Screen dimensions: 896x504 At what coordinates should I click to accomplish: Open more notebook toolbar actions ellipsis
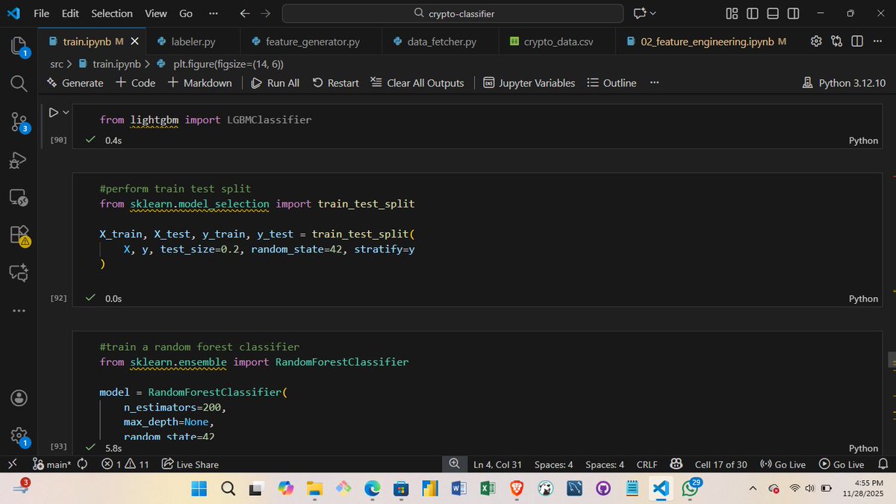[654, 83]
